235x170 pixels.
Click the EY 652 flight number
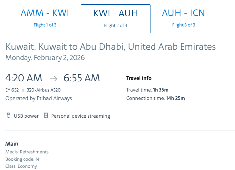12,90
